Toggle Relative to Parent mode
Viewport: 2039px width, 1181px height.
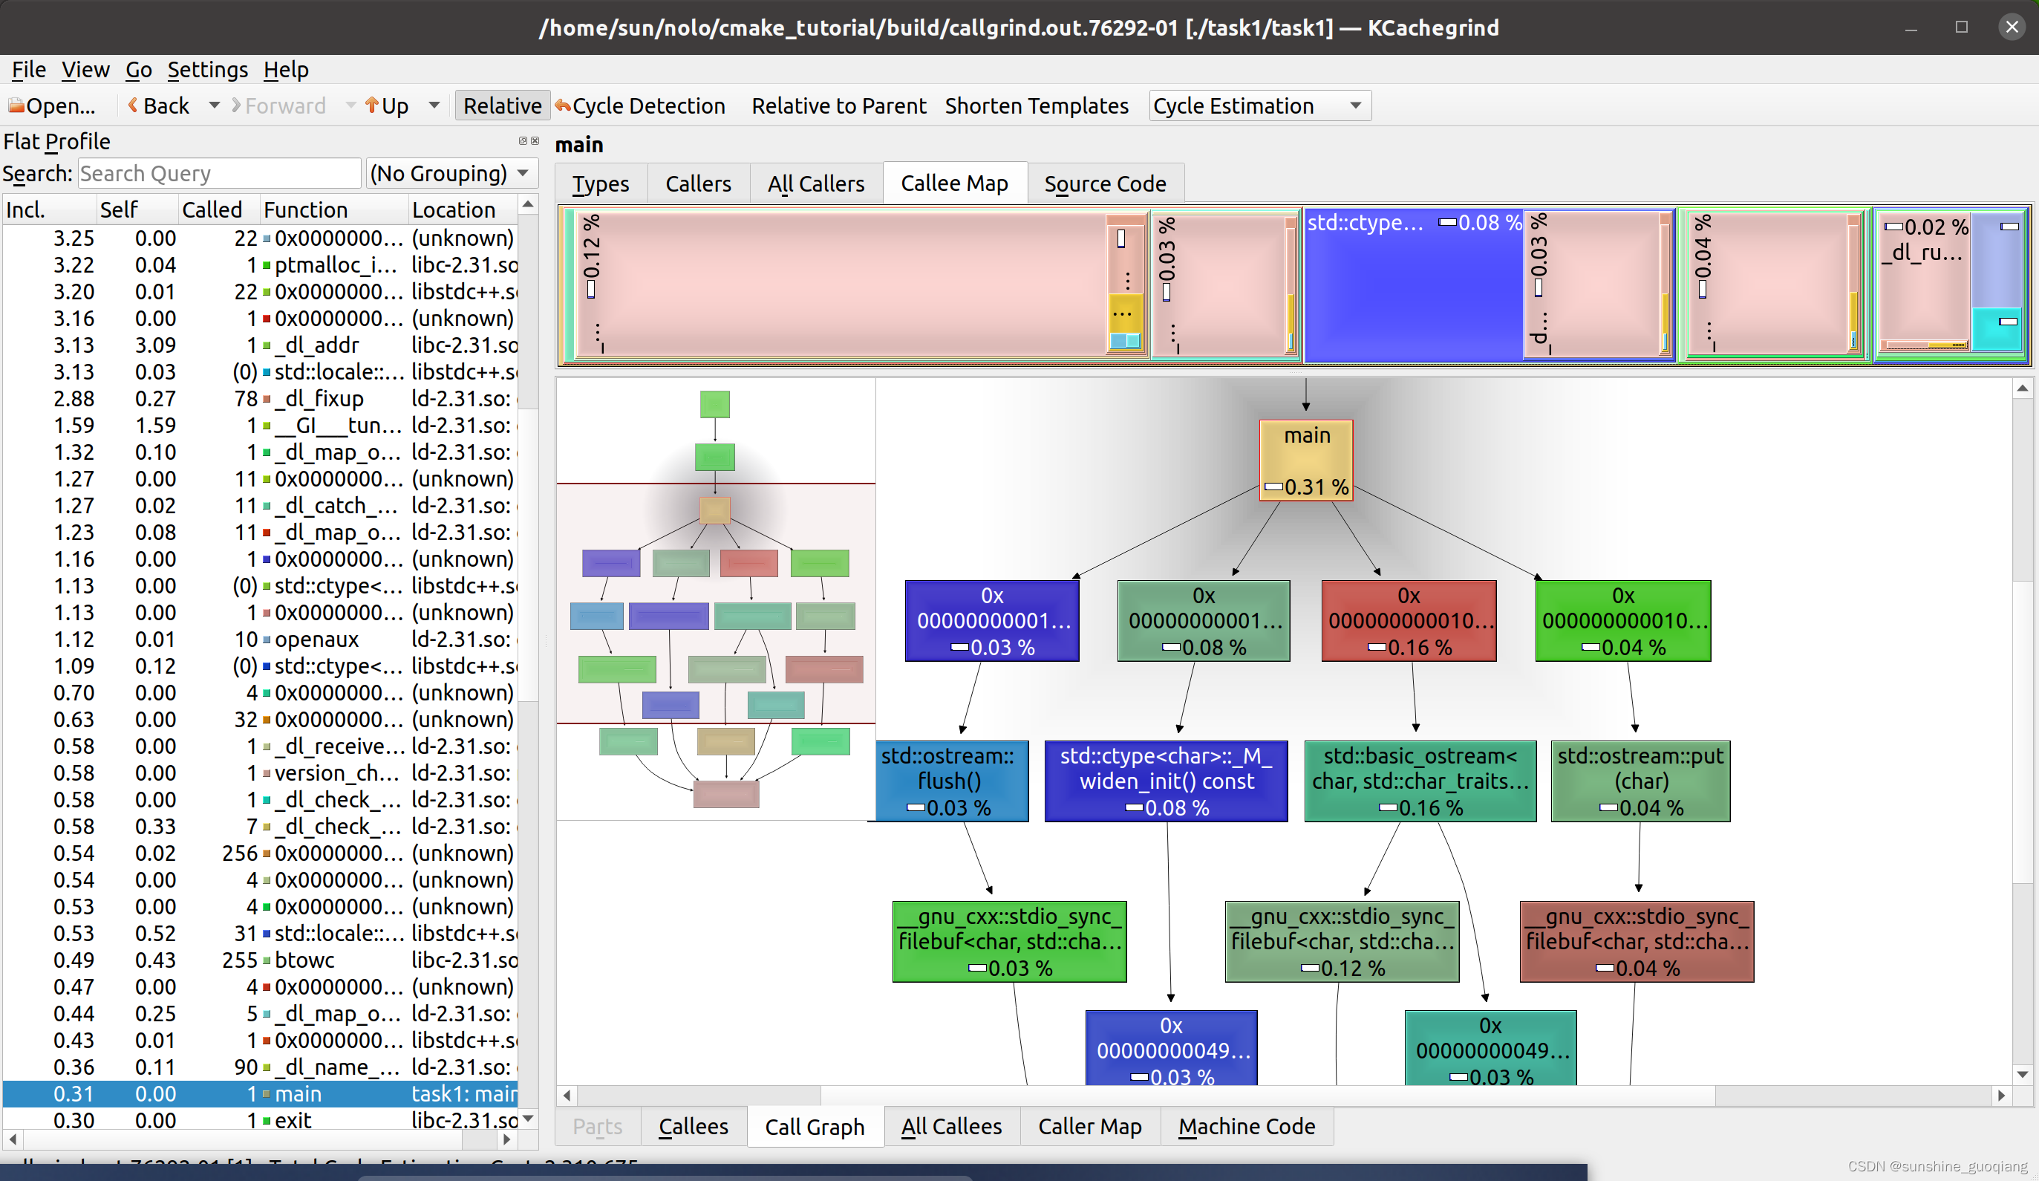click(x=838, y=105)
